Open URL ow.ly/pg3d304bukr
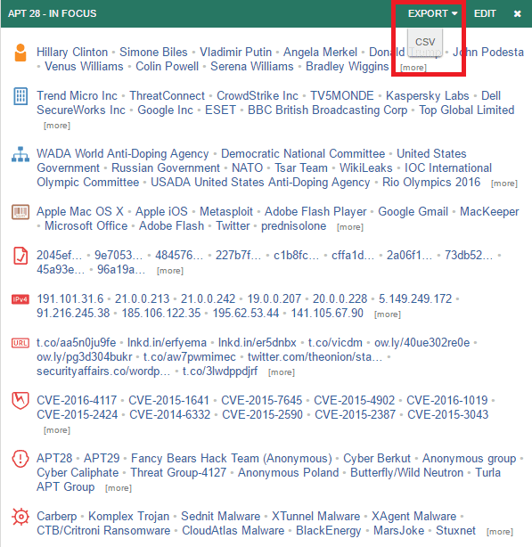This screenshot has width=532, height=547. pyautogui.click(x=85, y=357)
